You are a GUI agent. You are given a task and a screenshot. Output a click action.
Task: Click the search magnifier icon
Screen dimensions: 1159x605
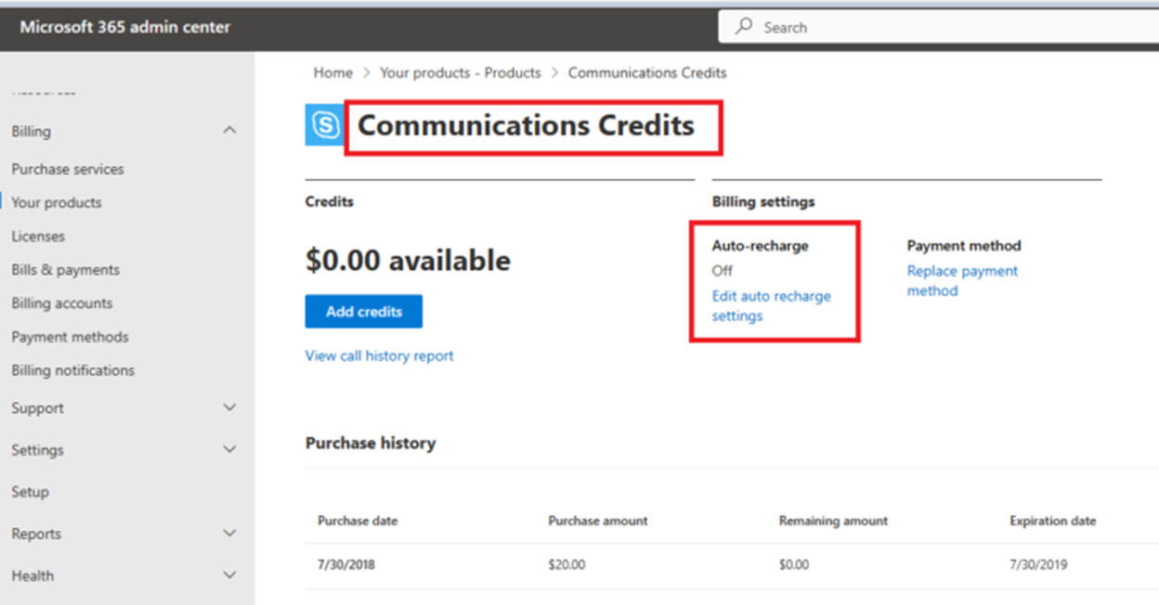(744, 27)
